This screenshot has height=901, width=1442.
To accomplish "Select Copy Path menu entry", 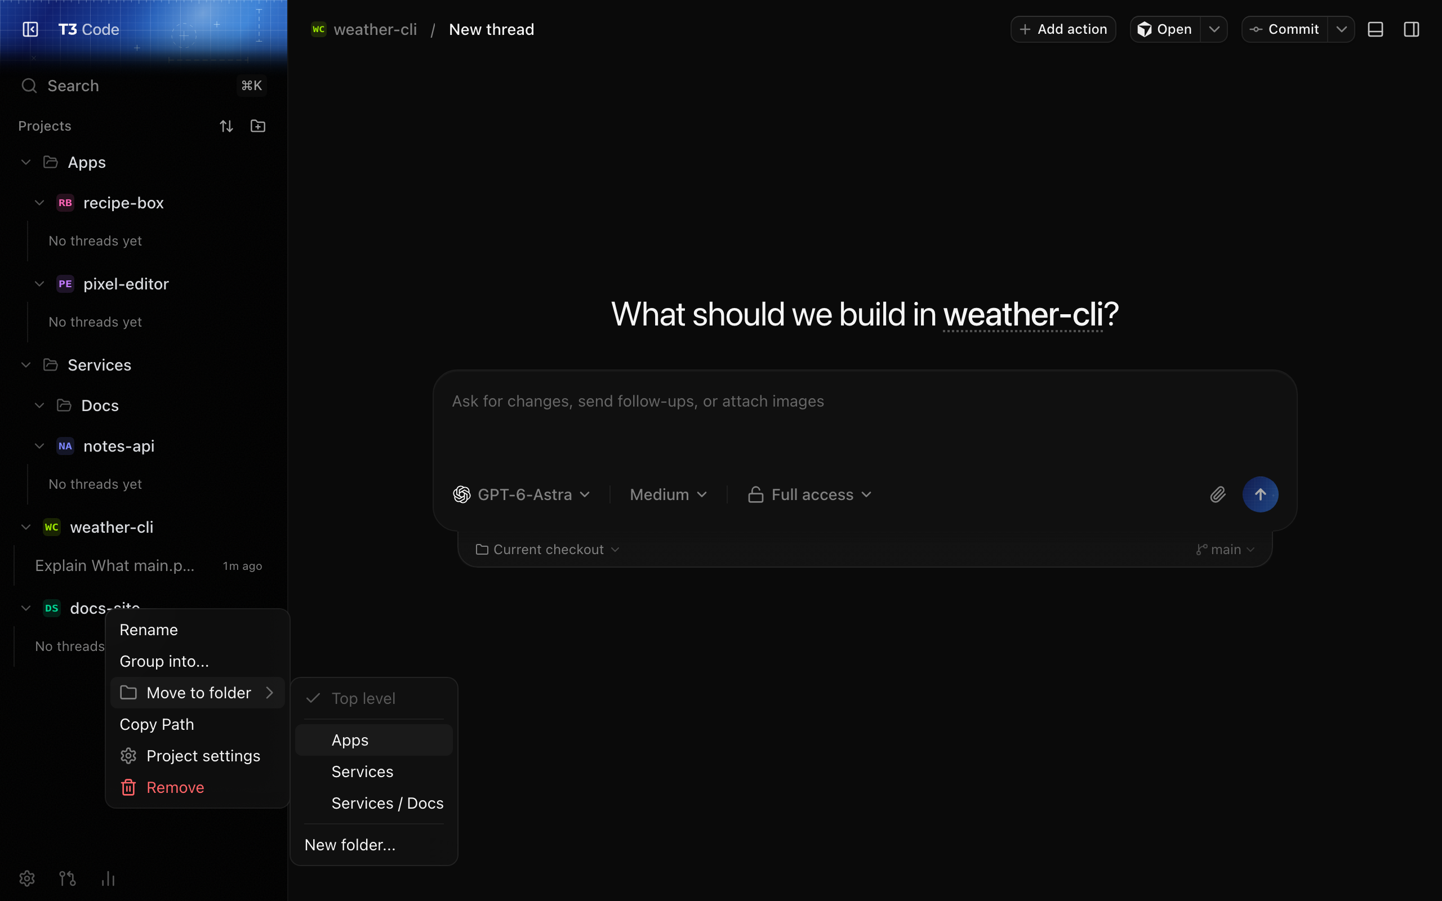I will tap(197, 725).
